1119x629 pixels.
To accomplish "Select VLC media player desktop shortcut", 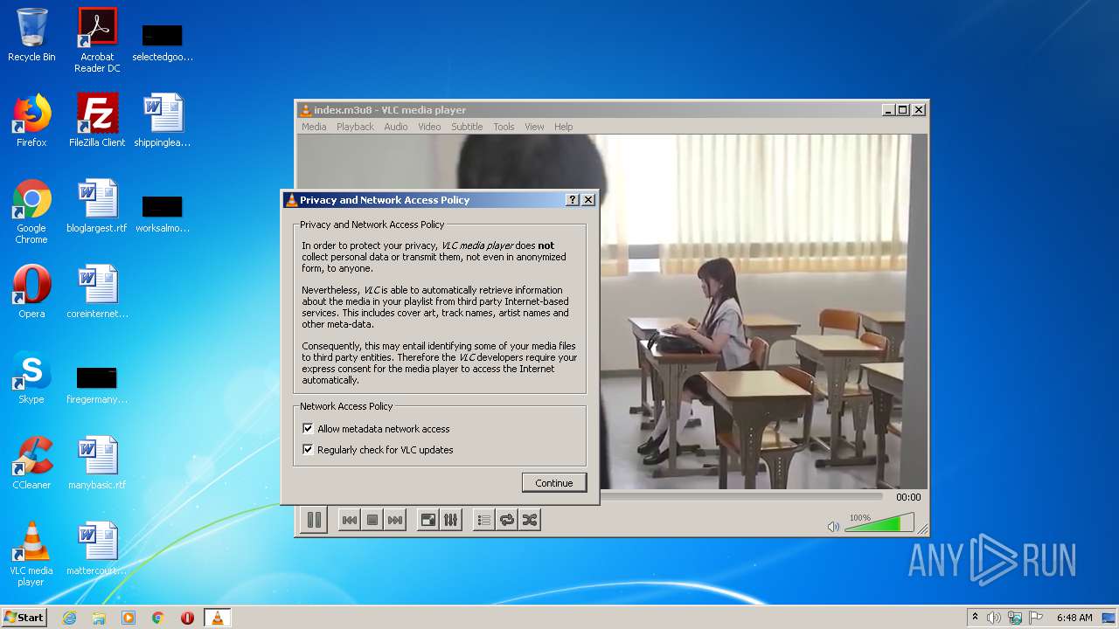I will 31,553.
